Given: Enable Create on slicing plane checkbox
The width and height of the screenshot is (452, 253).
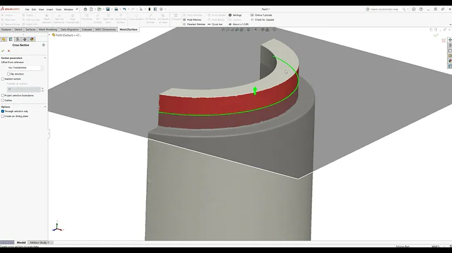Looking at the screenshot, I should pyautogui.click(x=3, y=116).
